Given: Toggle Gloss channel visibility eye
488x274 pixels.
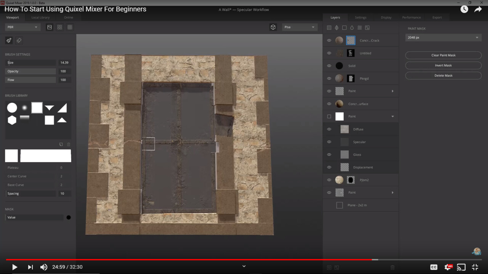Looking at the screenshot, I should (329, 155).
